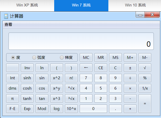Square the value with x^2
The width and height of the screenshot is (161, 118).
[57, 78]
